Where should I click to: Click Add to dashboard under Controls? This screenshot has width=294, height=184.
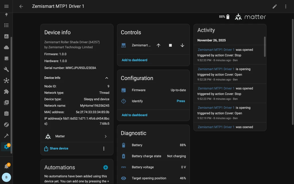pos(134,60)
